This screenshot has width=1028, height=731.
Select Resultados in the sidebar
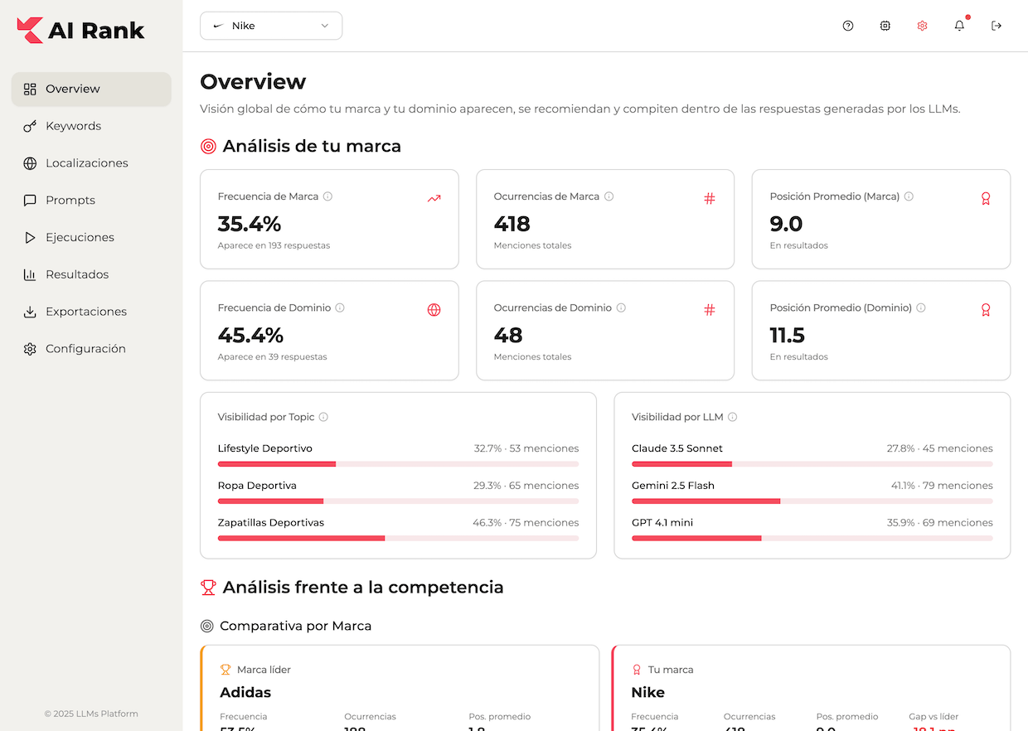(76, 274)
